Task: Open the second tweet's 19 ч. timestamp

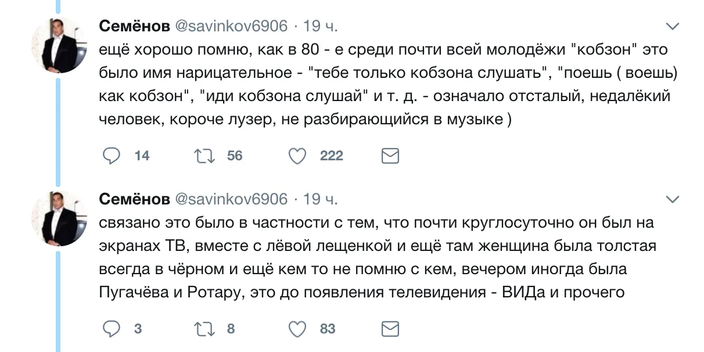Action: (x=320, y=199)
